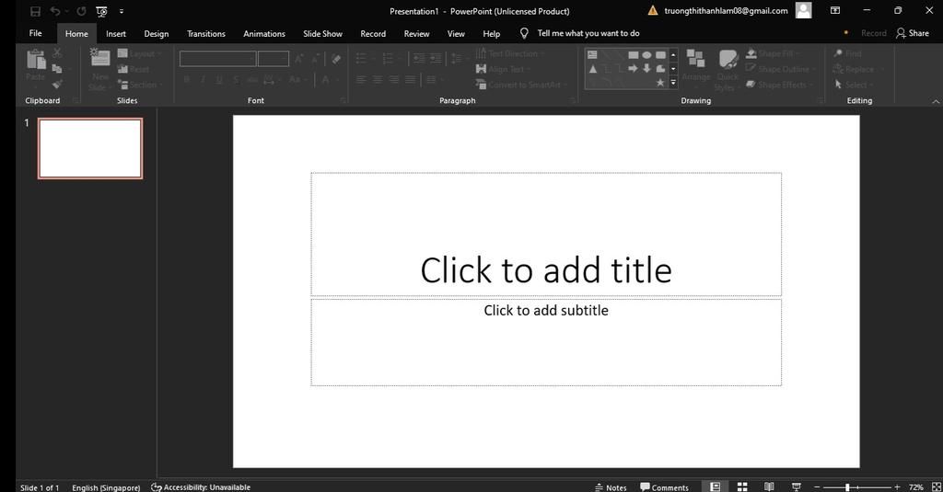Open Align Text options
The width and height of the screenshot is (943, 492).
(x=504, y=69)
